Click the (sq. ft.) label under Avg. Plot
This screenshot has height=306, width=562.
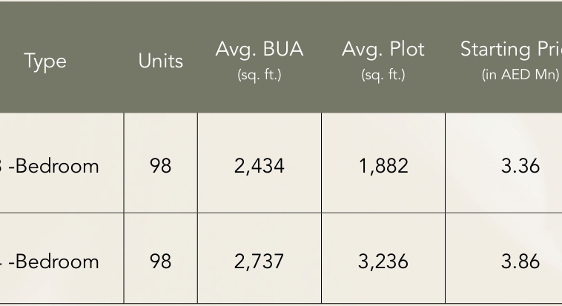tap(383, 75)
